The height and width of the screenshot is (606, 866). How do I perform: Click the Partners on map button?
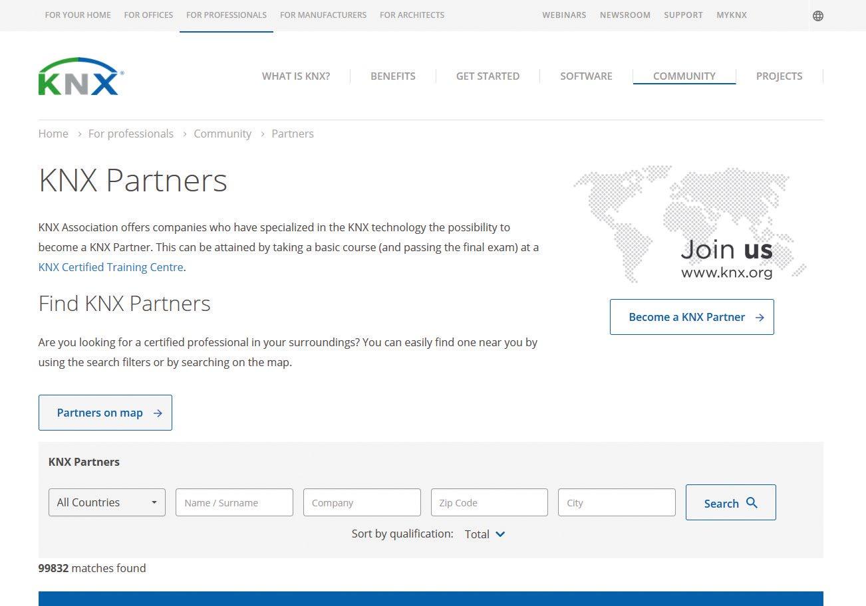coord(105,413)
